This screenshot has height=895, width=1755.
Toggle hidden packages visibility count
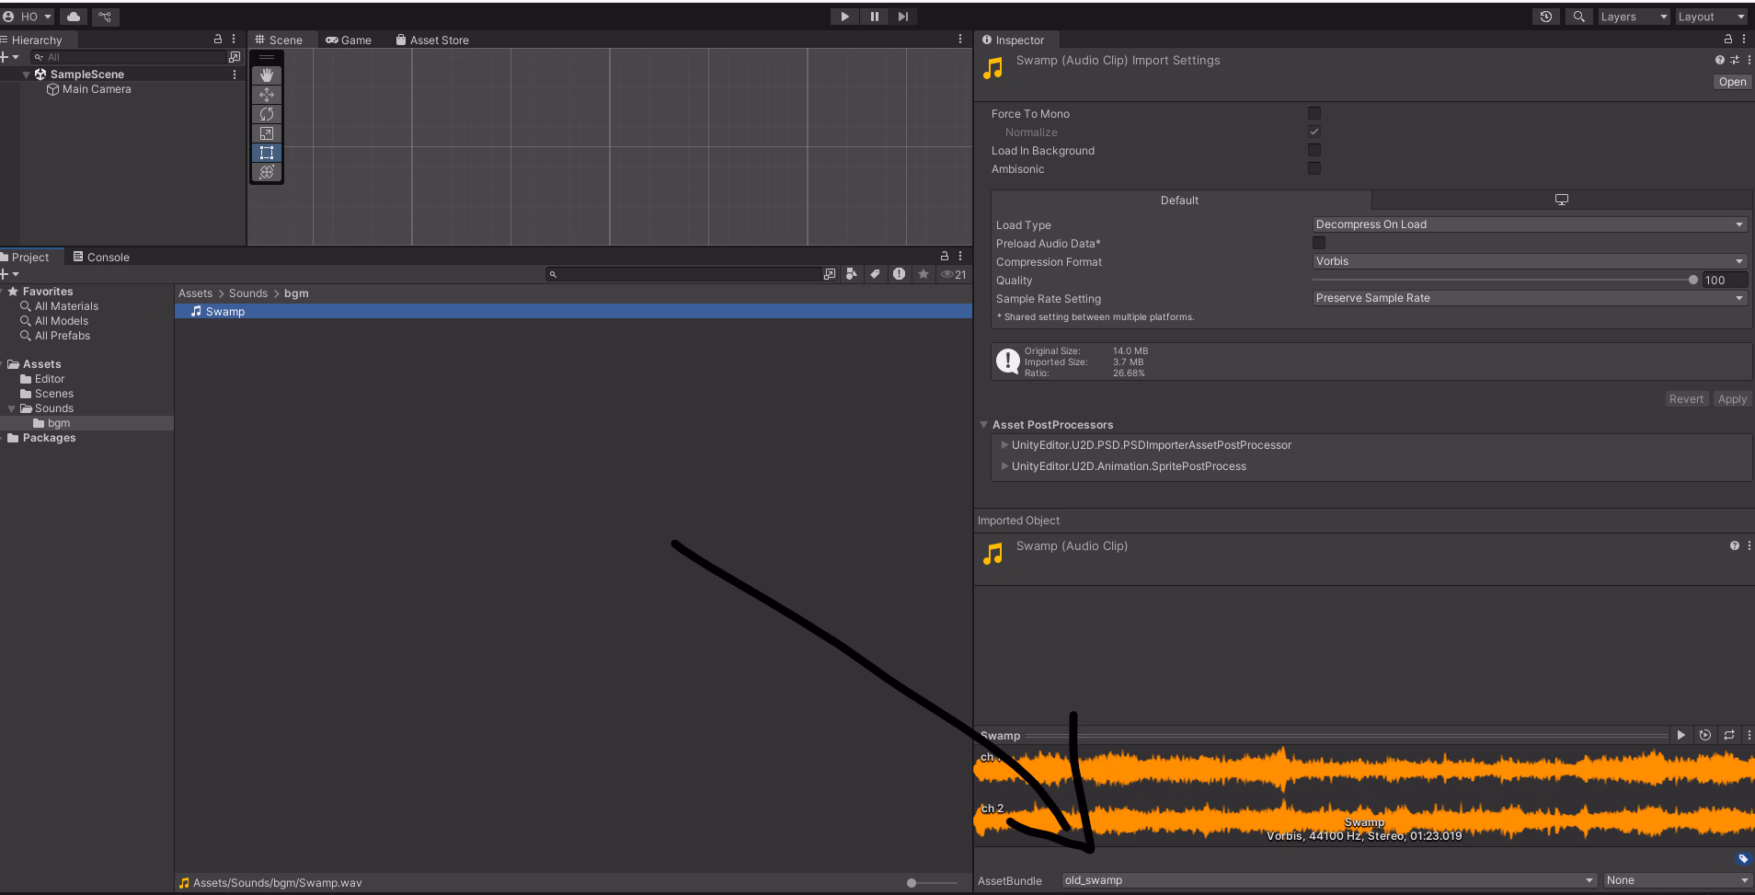coord(953,274)
